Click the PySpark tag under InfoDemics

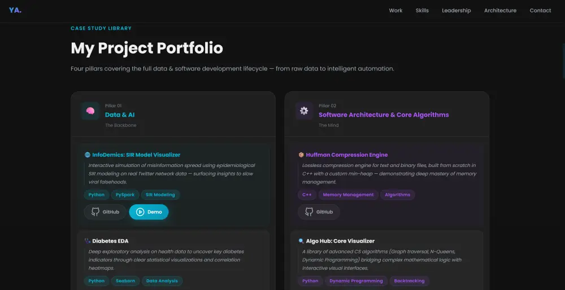[125, 195]
